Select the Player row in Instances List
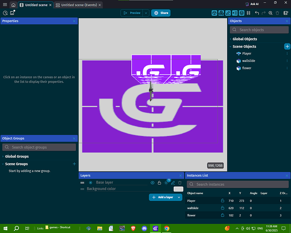Screen dimensions: 291x233 (237, 201)
